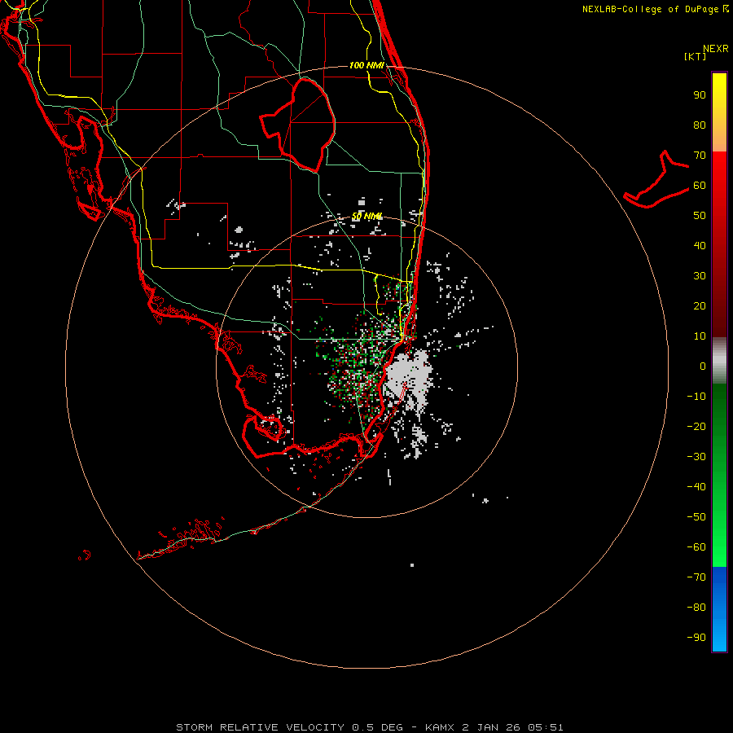This screenshot has width=733, height=733.
Task: Click the 100 NMI range ring label
Action: pyautogui.click(x=366, y=65)
